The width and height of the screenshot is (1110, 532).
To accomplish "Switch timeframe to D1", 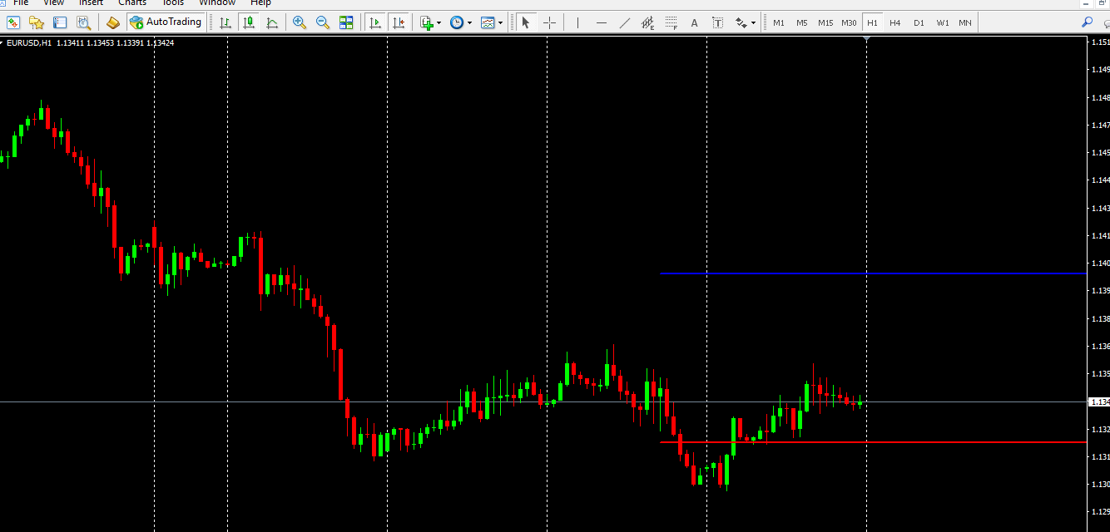I will click(x=918, y=22).
